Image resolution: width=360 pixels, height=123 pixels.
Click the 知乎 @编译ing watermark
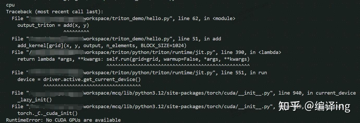pos(314,107)
